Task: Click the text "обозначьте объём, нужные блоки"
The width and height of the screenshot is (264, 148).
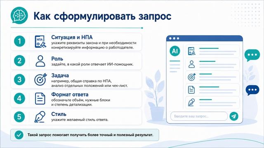Action: tap(81, 100)
